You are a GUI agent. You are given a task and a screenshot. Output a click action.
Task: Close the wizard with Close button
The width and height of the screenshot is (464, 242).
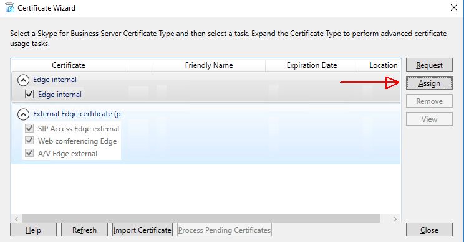(429, 230)
